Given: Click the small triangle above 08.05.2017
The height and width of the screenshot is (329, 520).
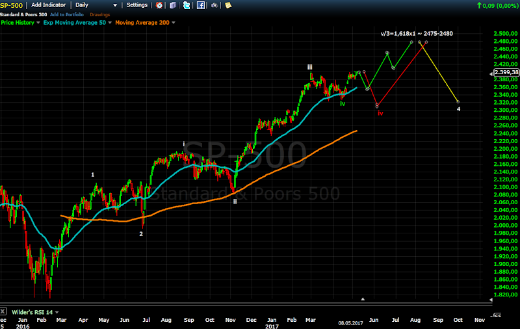Looking at the screenshot, I should [363, 299].
